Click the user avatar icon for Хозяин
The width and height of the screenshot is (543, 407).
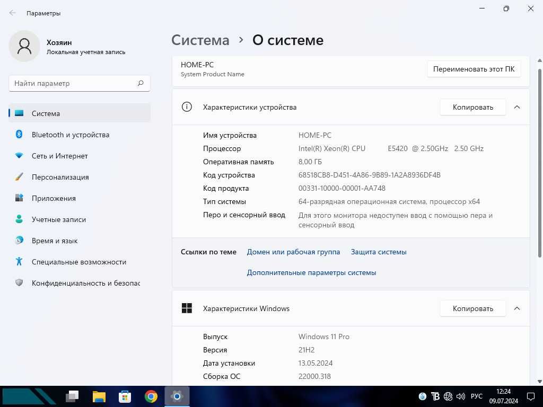click(24, 46)
